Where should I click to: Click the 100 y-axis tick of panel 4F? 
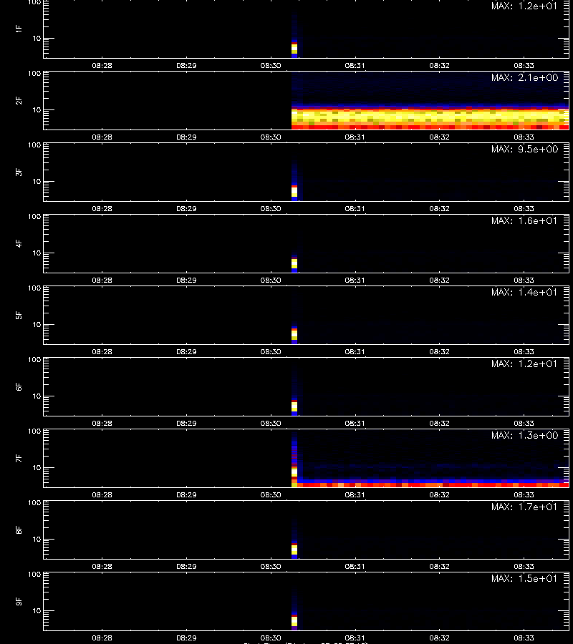point(34,216)
